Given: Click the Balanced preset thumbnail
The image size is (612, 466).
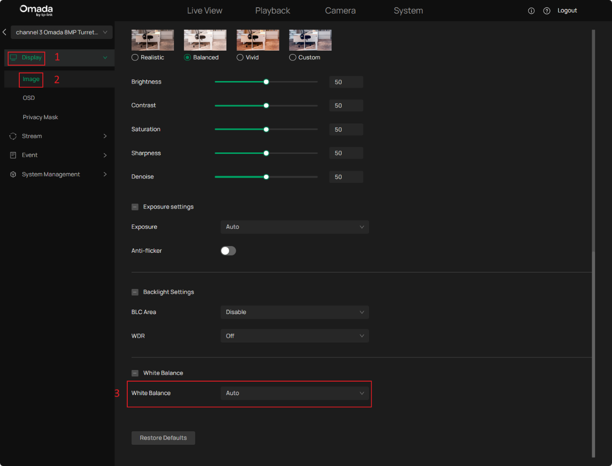Looking at the screenshot, I should tap(205, 40).
